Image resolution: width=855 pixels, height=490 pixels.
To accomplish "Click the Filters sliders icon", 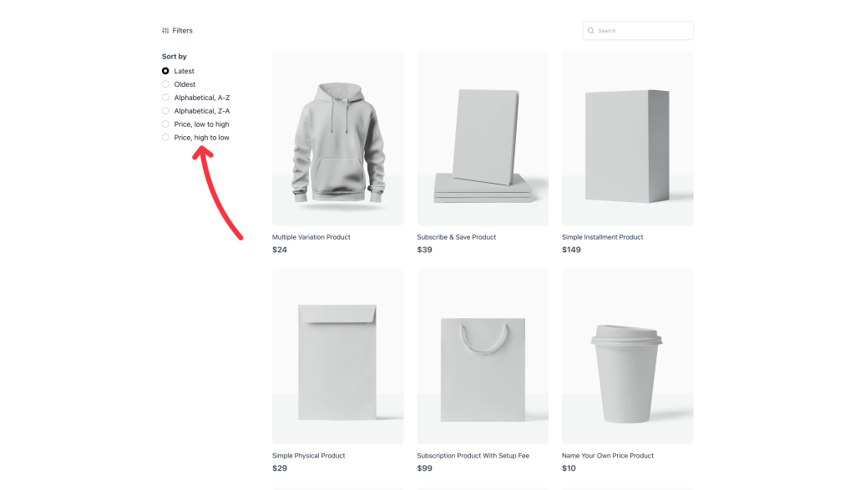I will point(165,31).
